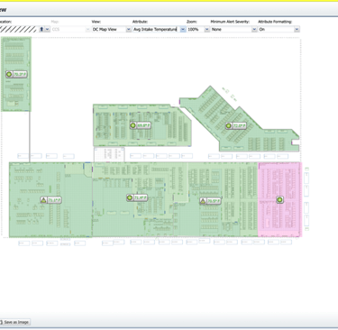This screenshot has width=338, height=330.
Task: Click the up-arrow icon beside Location field
Action: tap(41, 29)
